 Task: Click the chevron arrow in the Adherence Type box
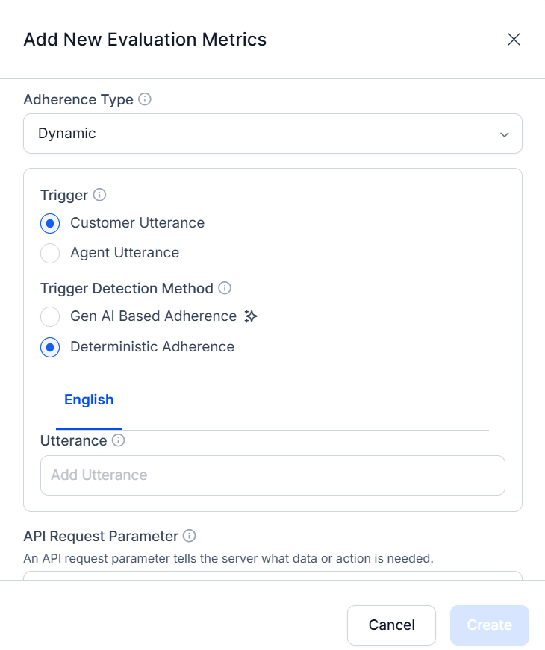pos(505,134)
